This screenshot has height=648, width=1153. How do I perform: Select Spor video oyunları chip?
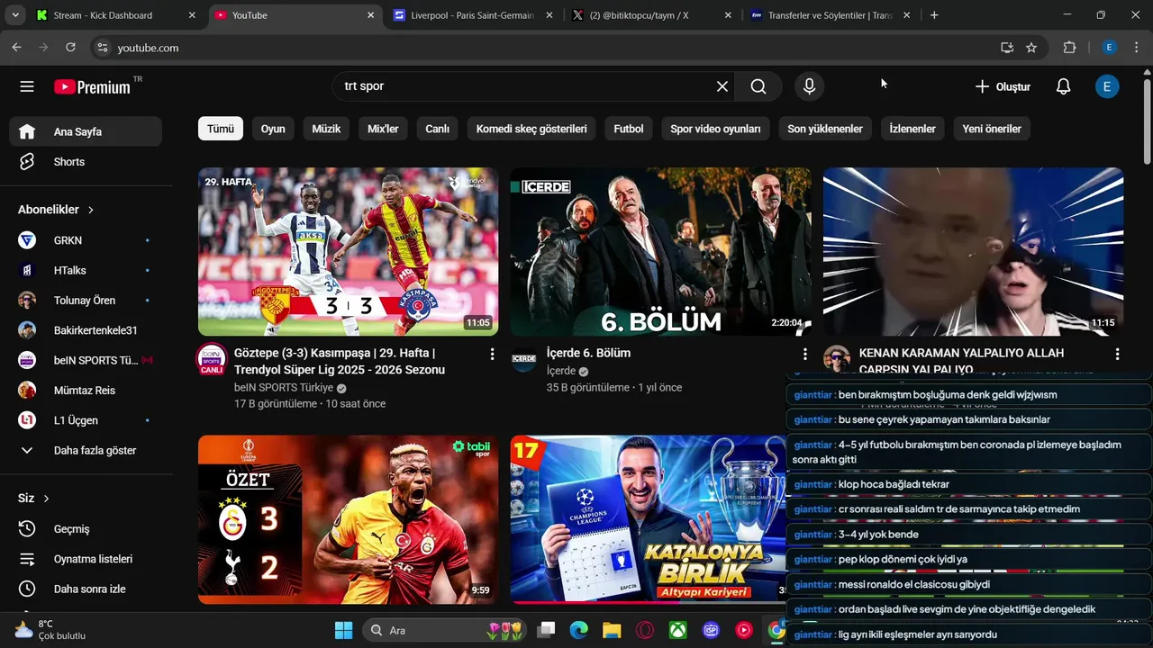coord(715,129)
